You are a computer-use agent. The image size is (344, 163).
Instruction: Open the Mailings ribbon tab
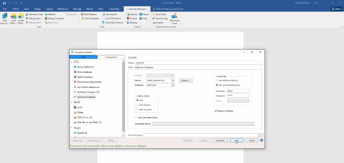tap(77, 9)
